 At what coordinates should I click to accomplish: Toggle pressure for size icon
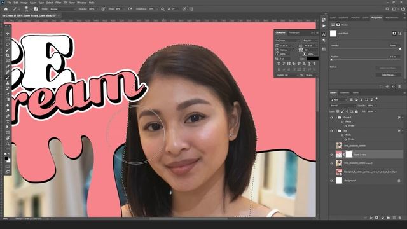coord(184,9)
